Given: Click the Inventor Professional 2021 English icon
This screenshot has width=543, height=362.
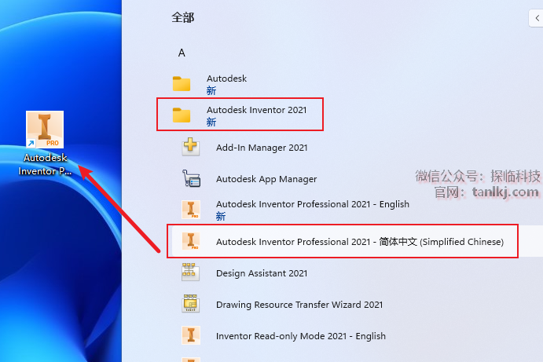Looking at the screenshot, I should [191, 210].
